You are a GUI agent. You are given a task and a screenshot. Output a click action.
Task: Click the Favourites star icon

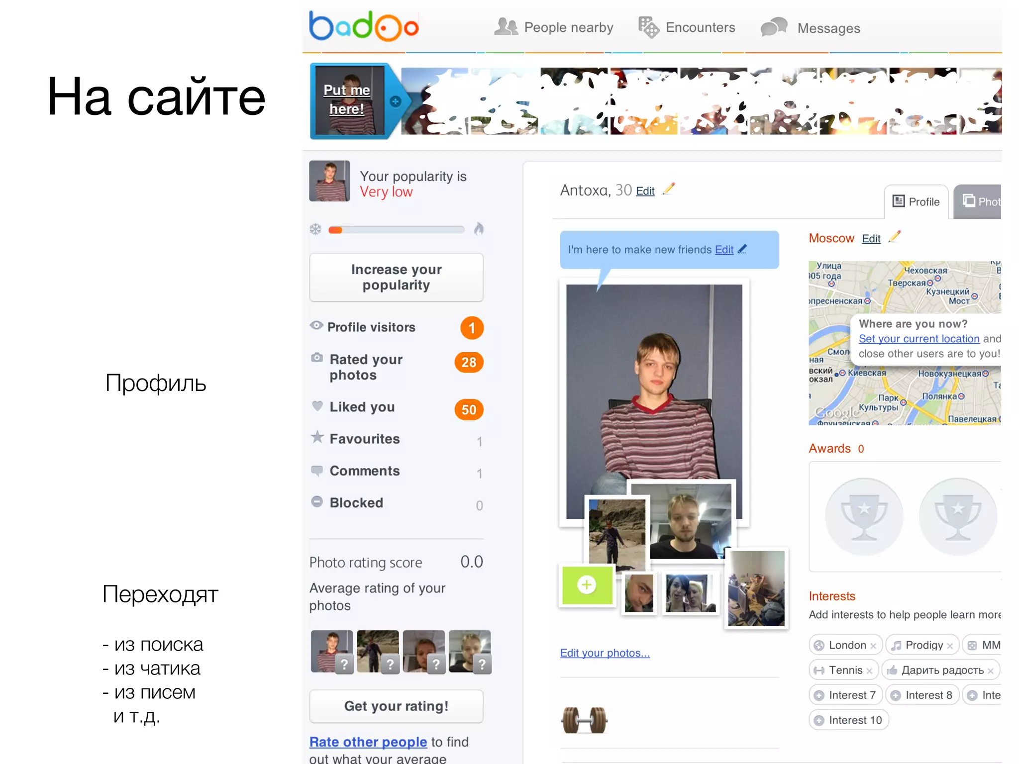pyautogui.click(x=317, y=437)
